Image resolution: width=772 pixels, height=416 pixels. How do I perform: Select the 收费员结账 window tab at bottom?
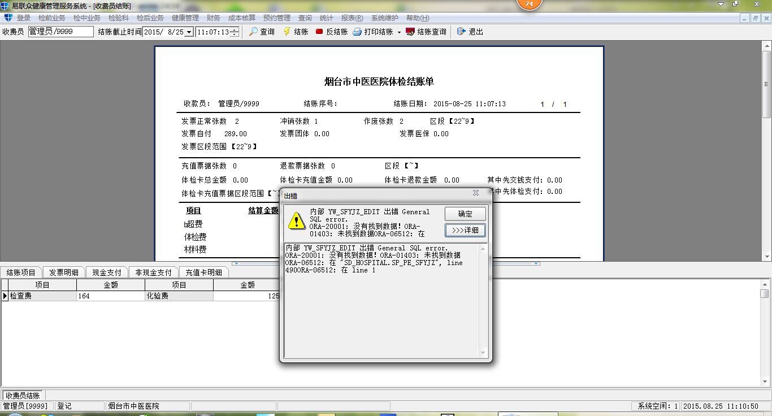point(23,396)
